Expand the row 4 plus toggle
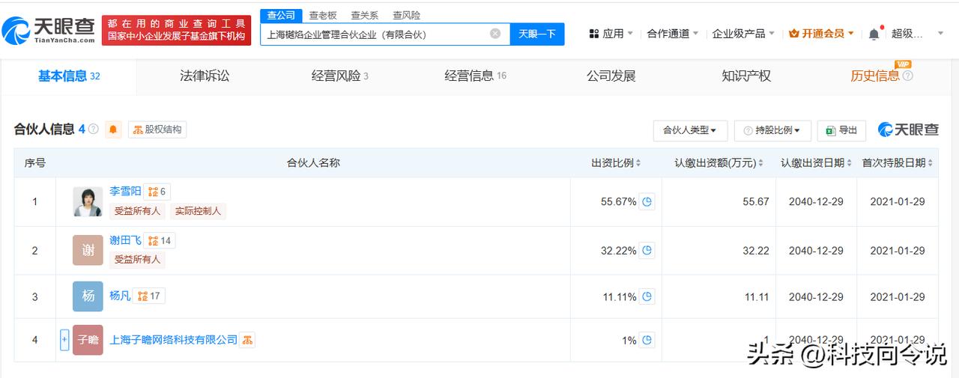This screenshot has height=378, width=959. (x=64, y=340)
